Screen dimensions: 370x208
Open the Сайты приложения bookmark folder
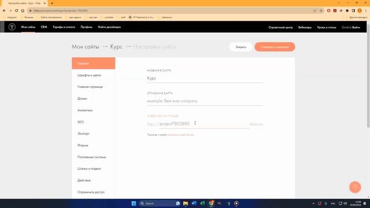51,17
